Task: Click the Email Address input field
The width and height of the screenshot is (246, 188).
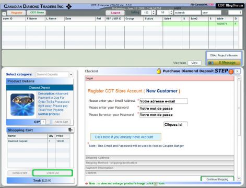Action: coord(163,101)
